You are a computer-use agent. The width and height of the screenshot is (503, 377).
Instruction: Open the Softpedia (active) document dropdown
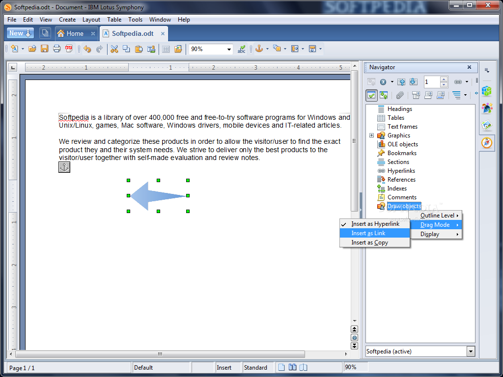(471, 351)
